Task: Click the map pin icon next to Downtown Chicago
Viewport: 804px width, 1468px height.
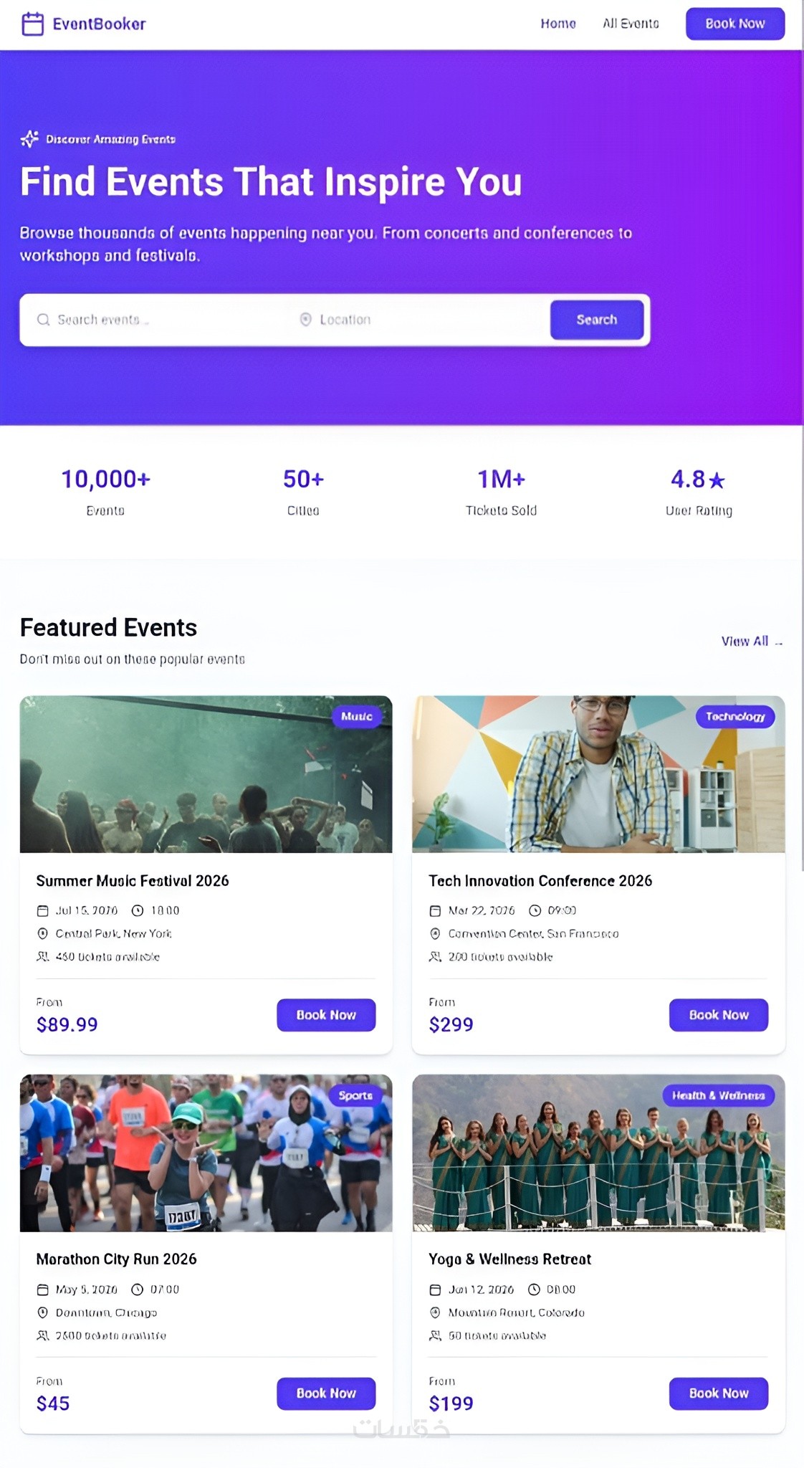Action: point(42,1312)
